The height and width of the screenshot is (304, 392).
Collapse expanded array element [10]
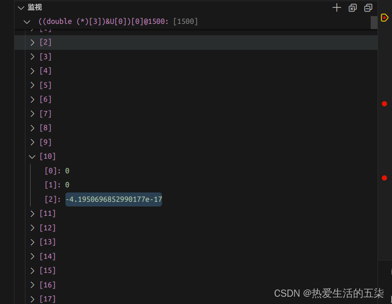[32, 157]
